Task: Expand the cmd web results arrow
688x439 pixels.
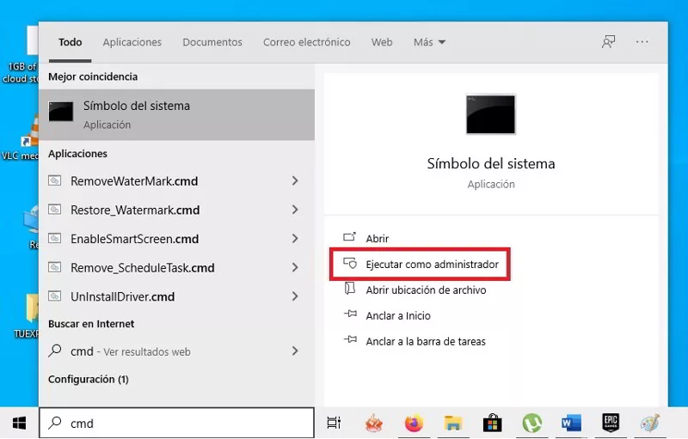Action: click(x=295, y=351)
